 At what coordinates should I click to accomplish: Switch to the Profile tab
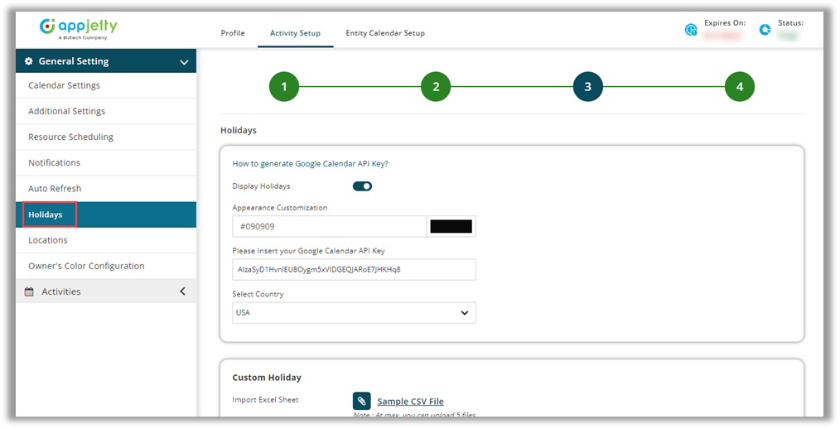[x=233, y=33]
